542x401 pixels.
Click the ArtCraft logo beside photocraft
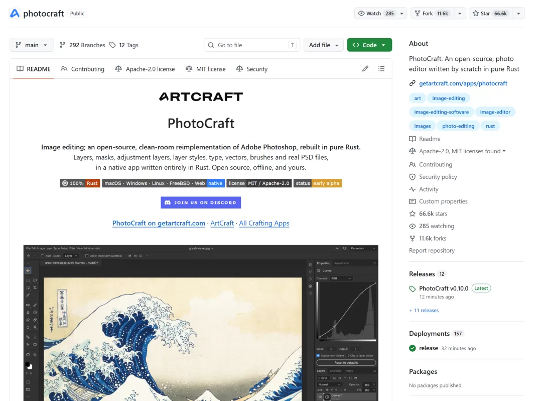tap(15, 14)
